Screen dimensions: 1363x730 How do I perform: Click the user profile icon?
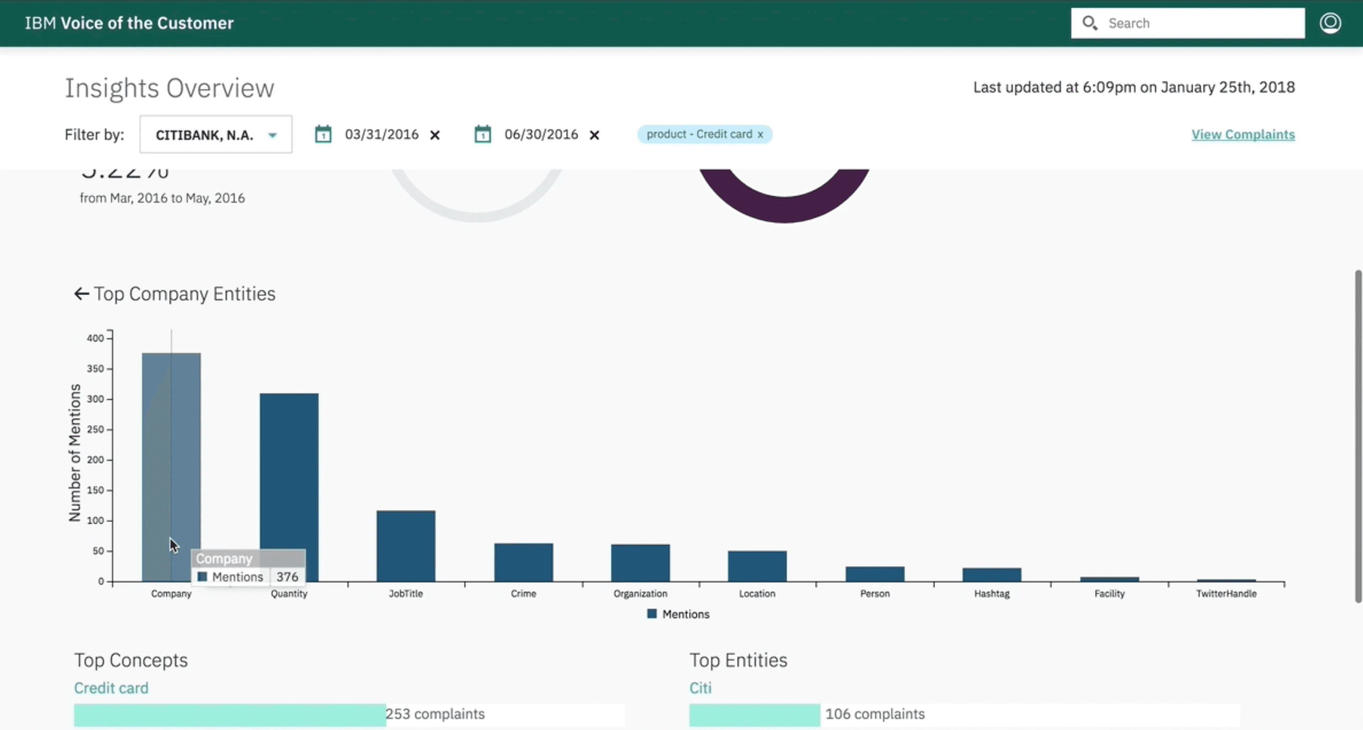tap(1330, 23)
